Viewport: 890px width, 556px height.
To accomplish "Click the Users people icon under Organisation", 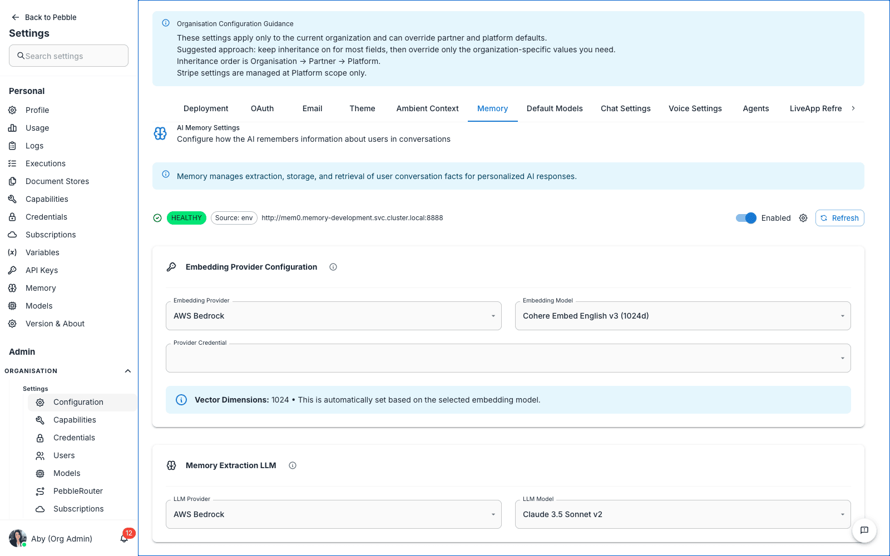I will pyautogui.click(x=40, y=455).
